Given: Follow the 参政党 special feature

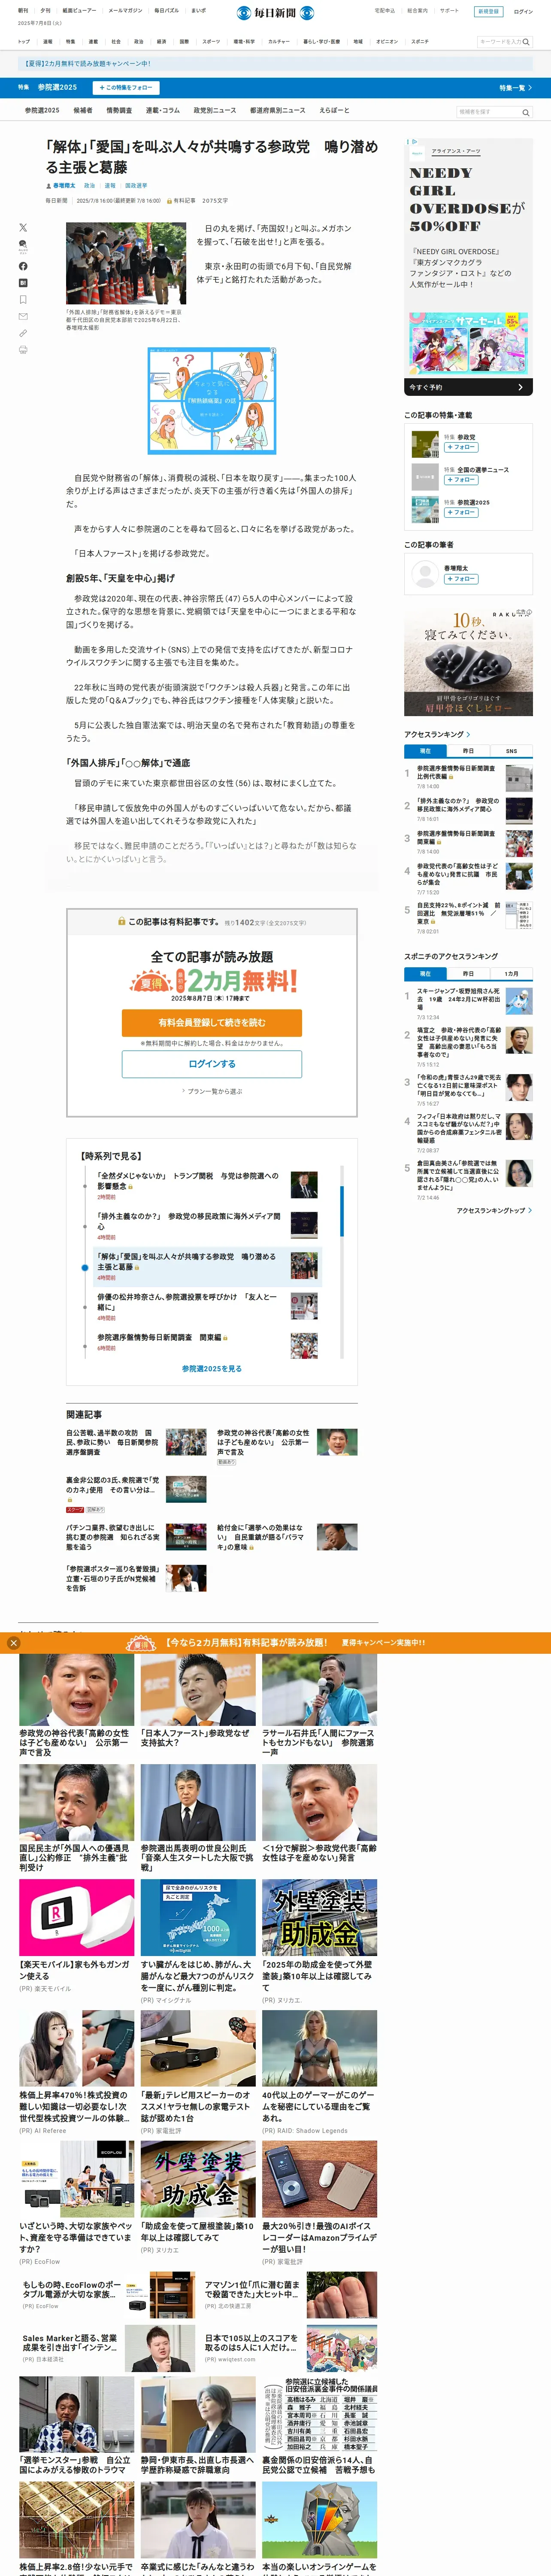Looking at the screenshot, I should (461, 448).
